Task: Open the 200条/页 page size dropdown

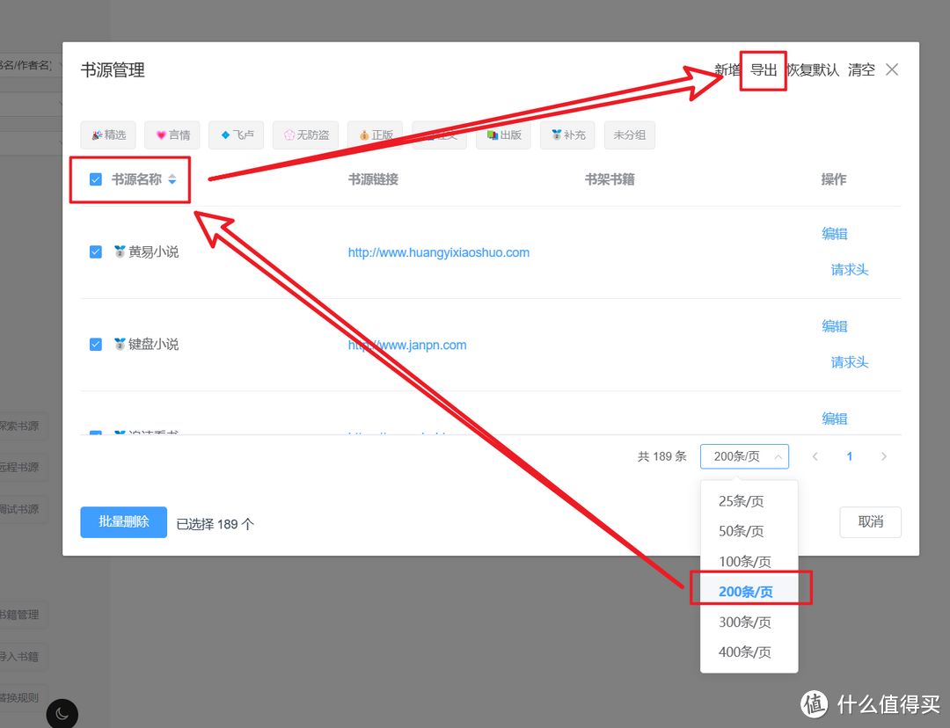Action: [x=745, y=456]
